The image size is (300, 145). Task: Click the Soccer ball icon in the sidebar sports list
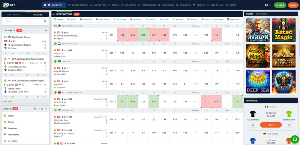point(5,116)
